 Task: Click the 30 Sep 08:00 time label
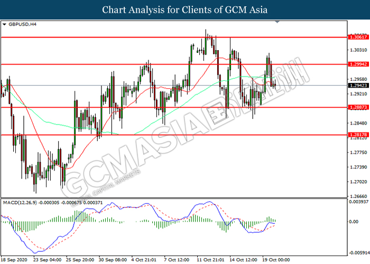[113, 260]
